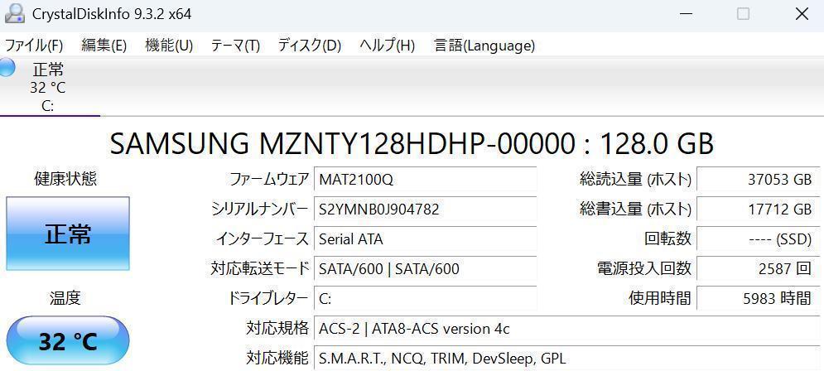Click the 32 °C temperature button
The image size is (824, 371).
(x=68, y=342)
